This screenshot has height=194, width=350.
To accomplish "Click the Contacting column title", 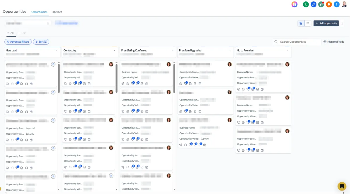I will coord(70,51).
